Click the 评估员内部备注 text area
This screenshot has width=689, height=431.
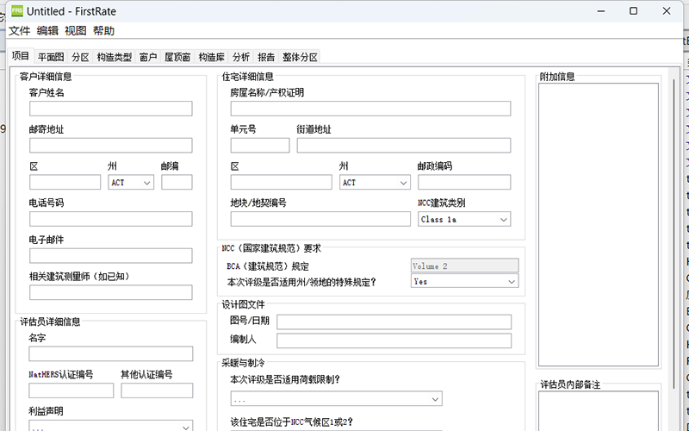coord(599,411)
